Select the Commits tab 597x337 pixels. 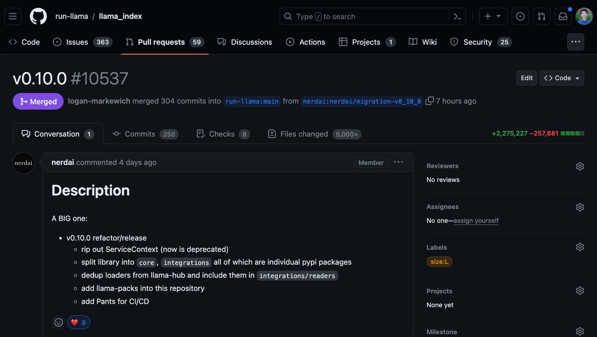pyautogui.click(x=145, y=134)
